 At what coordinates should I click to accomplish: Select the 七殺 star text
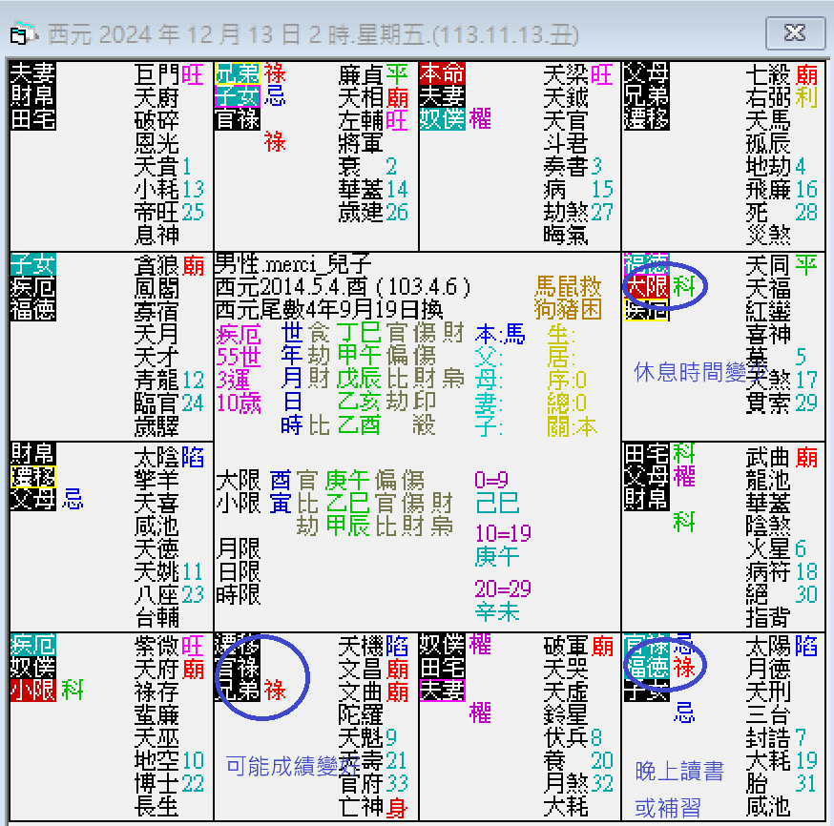click(768, 75)
